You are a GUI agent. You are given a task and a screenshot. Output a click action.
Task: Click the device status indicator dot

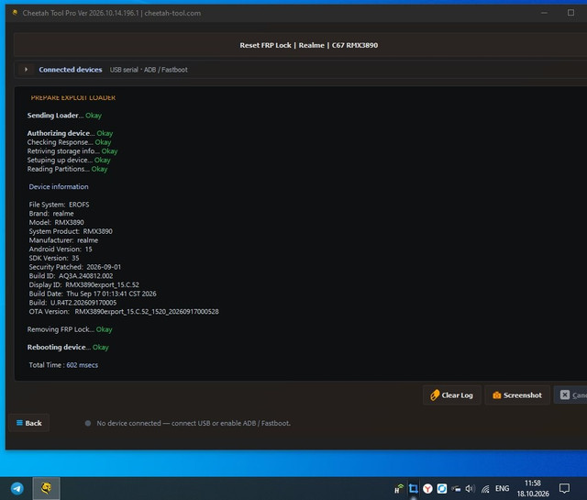pos(88,423)
